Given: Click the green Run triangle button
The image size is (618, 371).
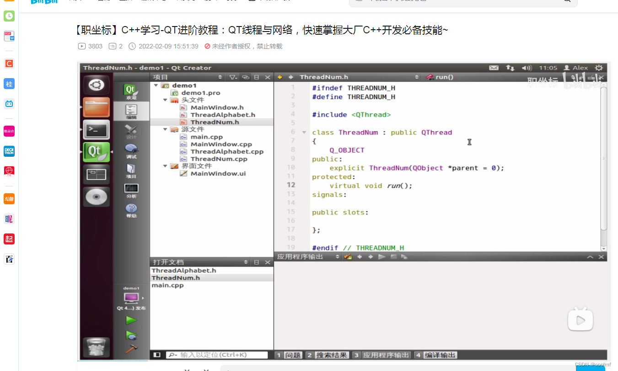Looking at the screenshot, I should tap(131, 321).
